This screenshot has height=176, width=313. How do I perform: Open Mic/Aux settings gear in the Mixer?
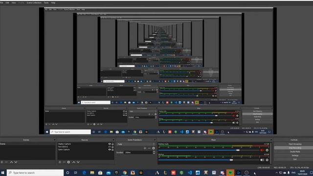coord(267,160)
